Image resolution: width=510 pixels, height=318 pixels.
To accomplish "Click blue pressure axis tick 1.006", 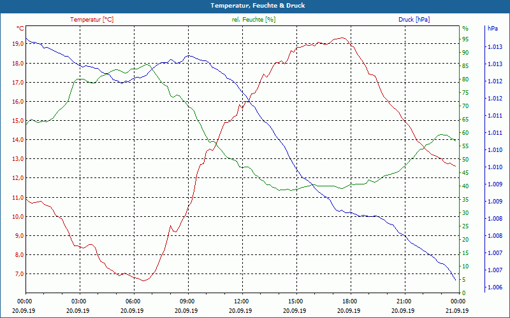I will point(495,287).
